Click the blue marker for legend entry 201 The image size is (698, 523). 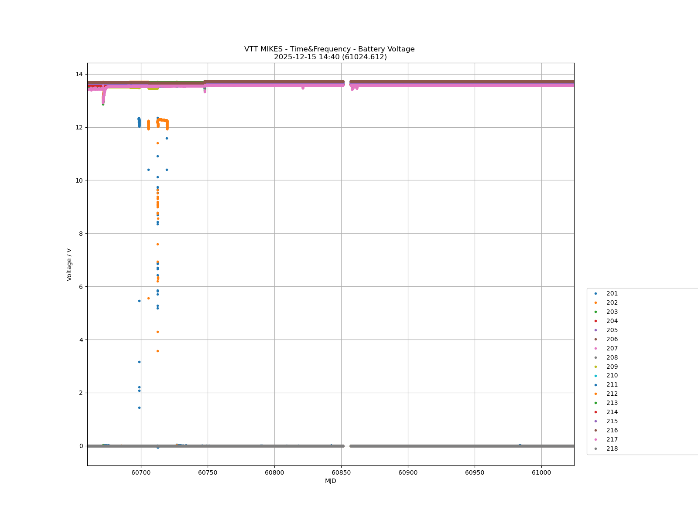coord(595,294)
